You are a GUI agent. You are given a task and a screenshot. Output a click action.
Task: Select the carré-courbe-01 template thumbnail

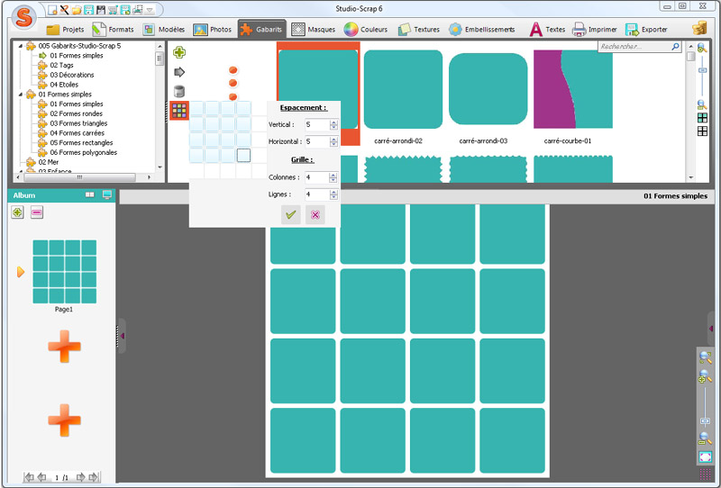click(573, 89)
